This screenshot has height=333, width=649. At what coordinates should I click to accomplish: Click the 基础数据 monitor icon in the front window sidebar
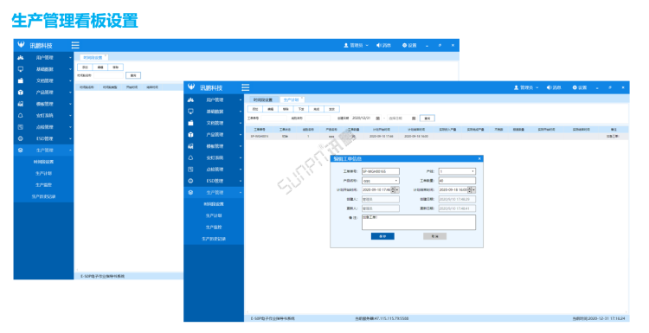191,112
